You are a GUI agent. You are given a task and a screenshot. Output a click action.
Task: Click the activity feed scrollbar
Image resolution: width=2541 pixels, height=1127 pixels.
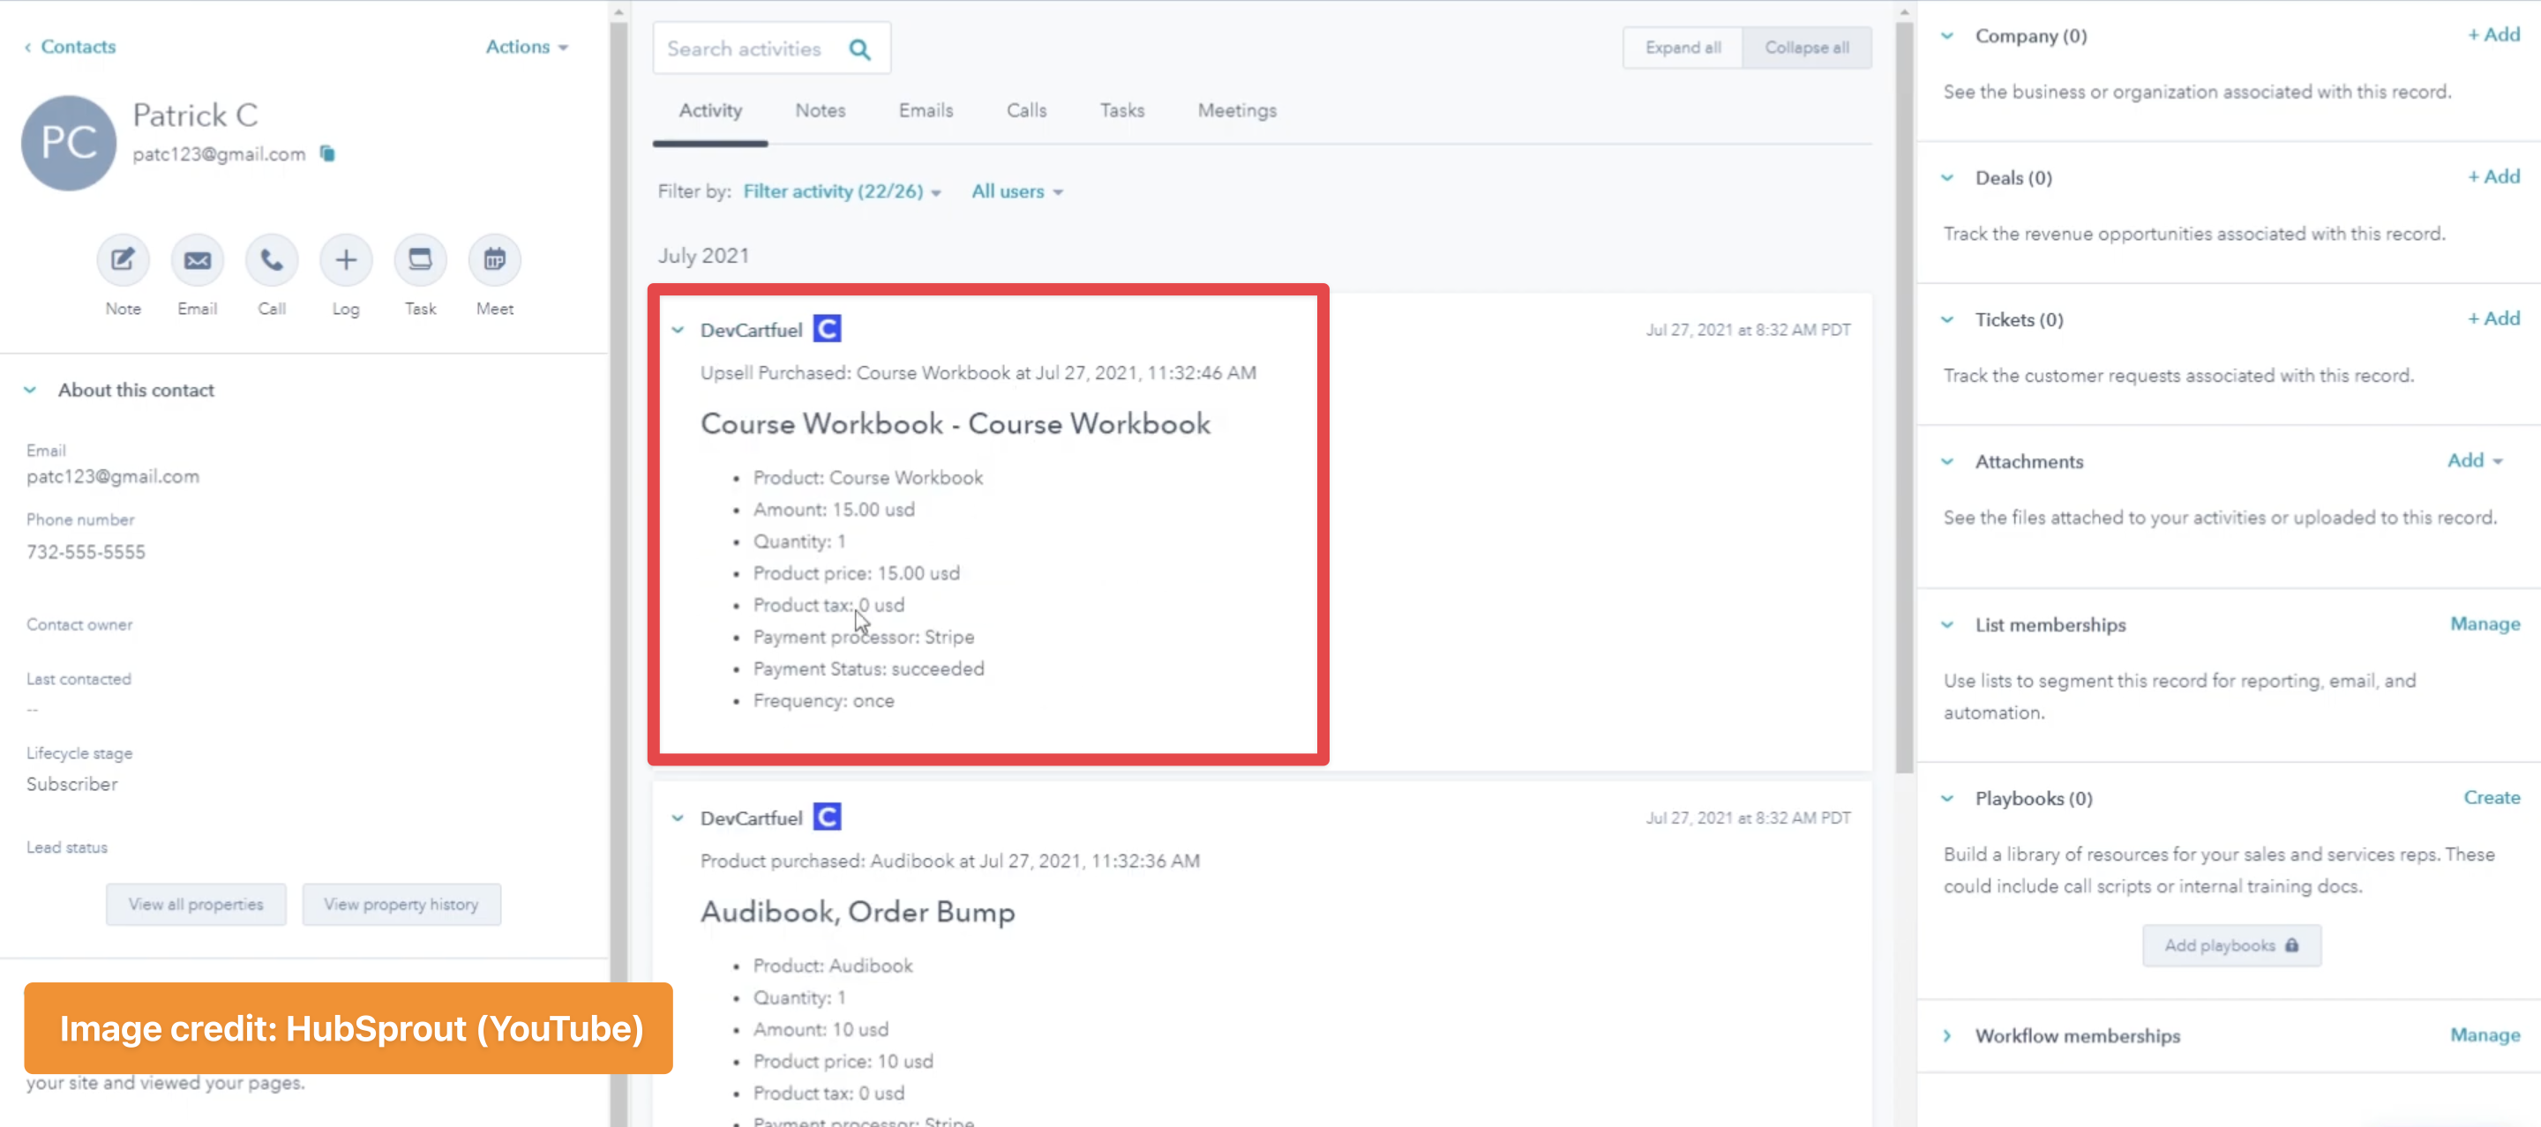click(x=1903, y=394)
